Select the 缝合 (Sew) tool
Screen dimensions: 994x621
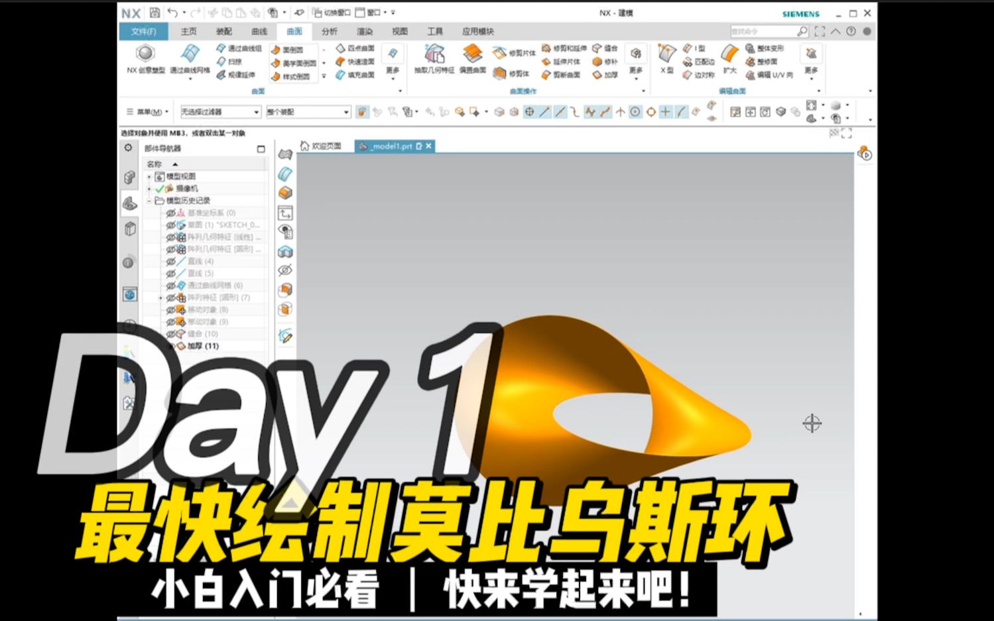pyautogui.click(x=607, y=48)
